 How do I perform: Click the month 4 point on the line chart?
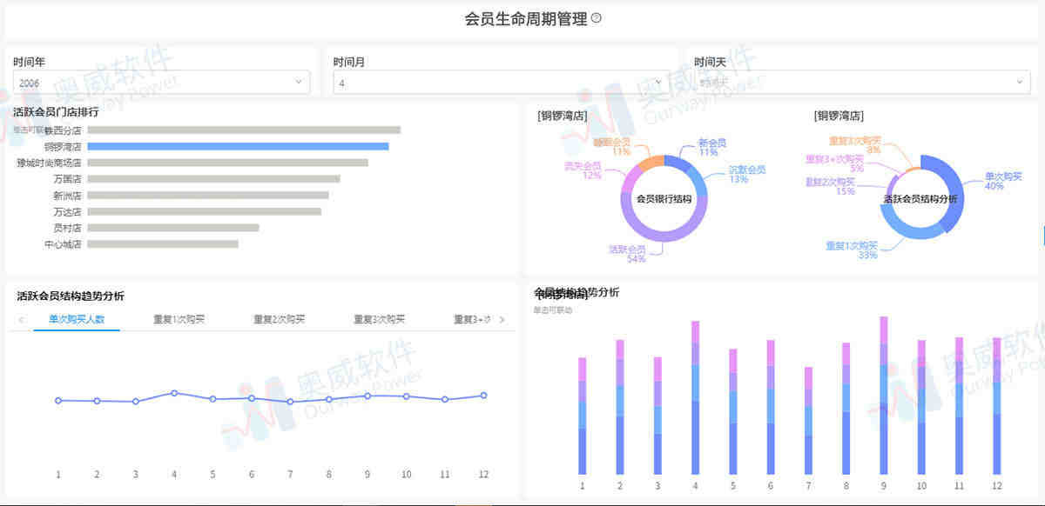click(174, 393)
